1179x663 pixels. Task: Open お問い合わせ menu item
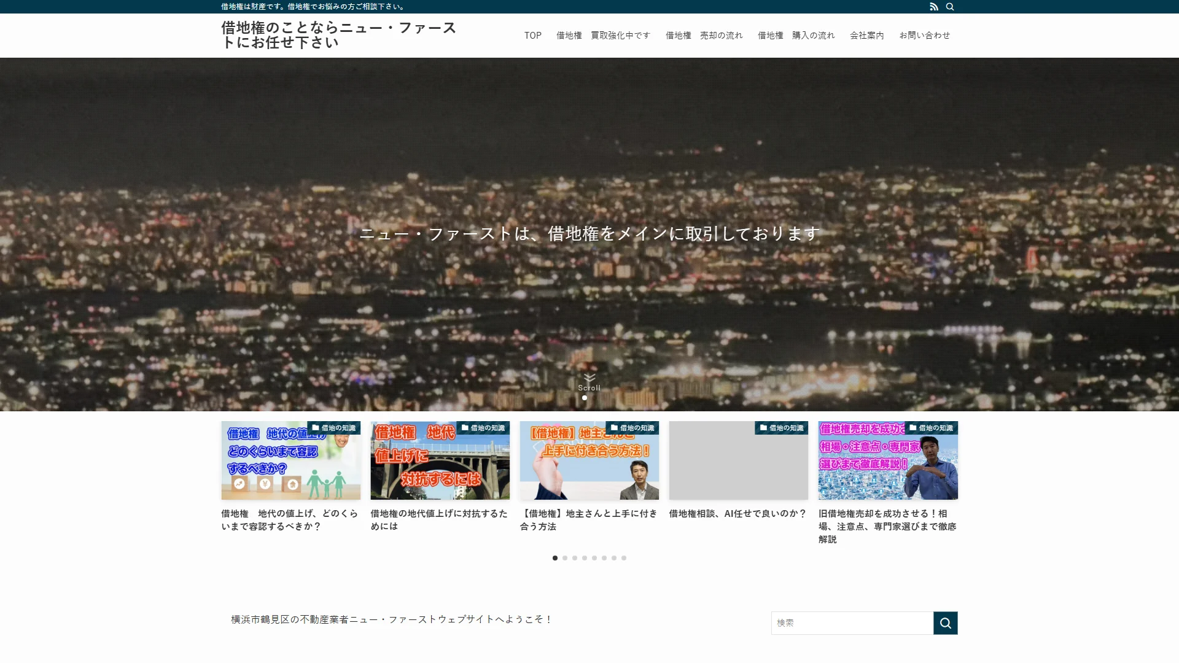click(925, 36)
